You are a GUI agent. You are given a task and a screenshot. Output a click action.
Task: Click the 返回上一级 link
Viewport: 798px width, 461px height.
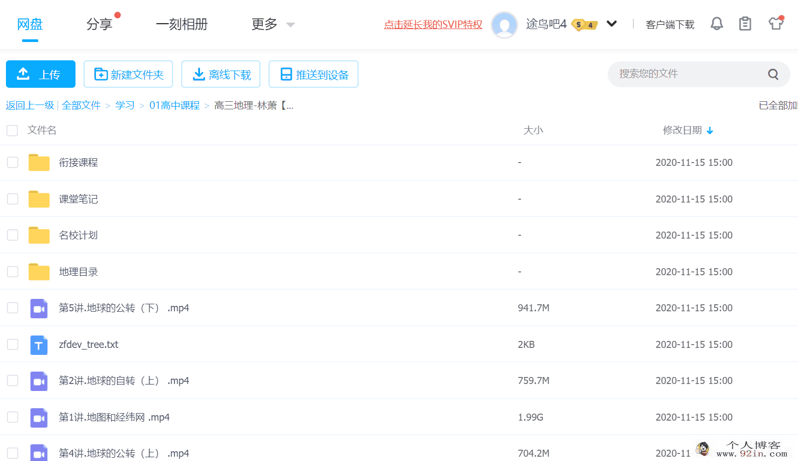pos(30,106)
